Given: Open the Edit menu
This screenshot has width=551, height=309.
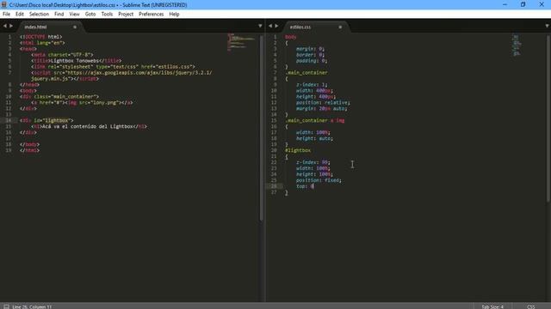Looking at the screenshot, I should point(20,14).
